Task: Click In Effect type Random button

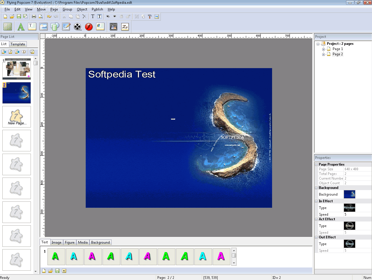Action: 349,208
